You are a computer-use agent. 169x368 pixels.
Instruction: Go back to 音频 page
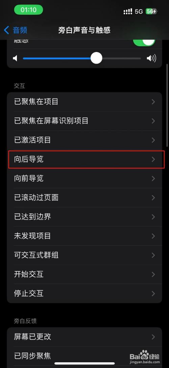pyautogui.click(x=16, y=30)
